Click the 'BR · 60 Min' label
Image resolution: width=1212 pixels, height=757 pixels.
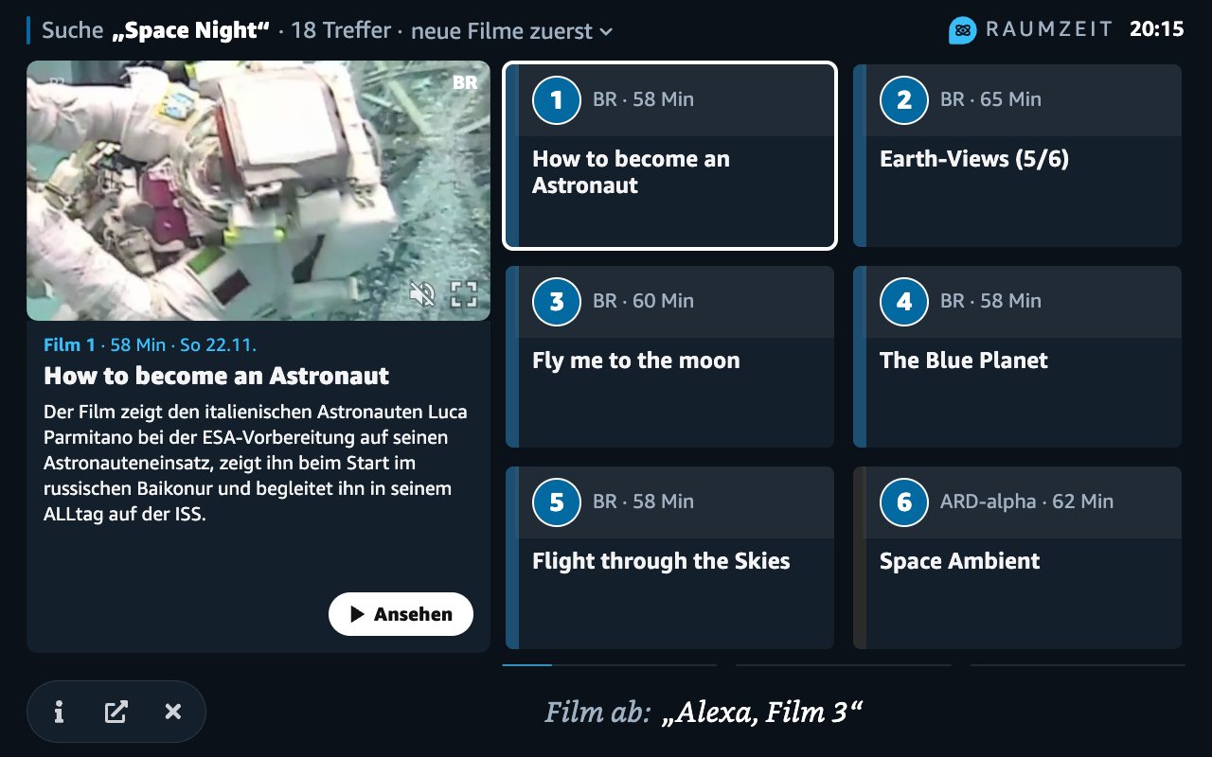click(x=643, y=301)
